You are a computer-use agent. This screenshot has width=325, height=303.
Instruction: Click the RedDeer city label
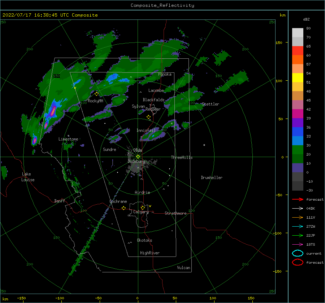click(x=153, y=109)
